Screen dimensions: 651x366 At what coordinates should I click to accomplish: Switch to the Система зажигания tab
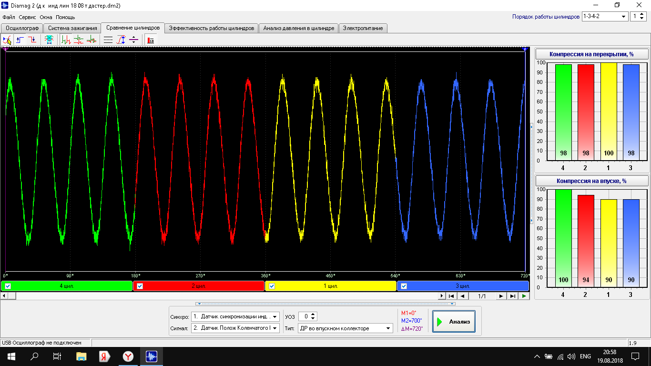coord(72,28)
